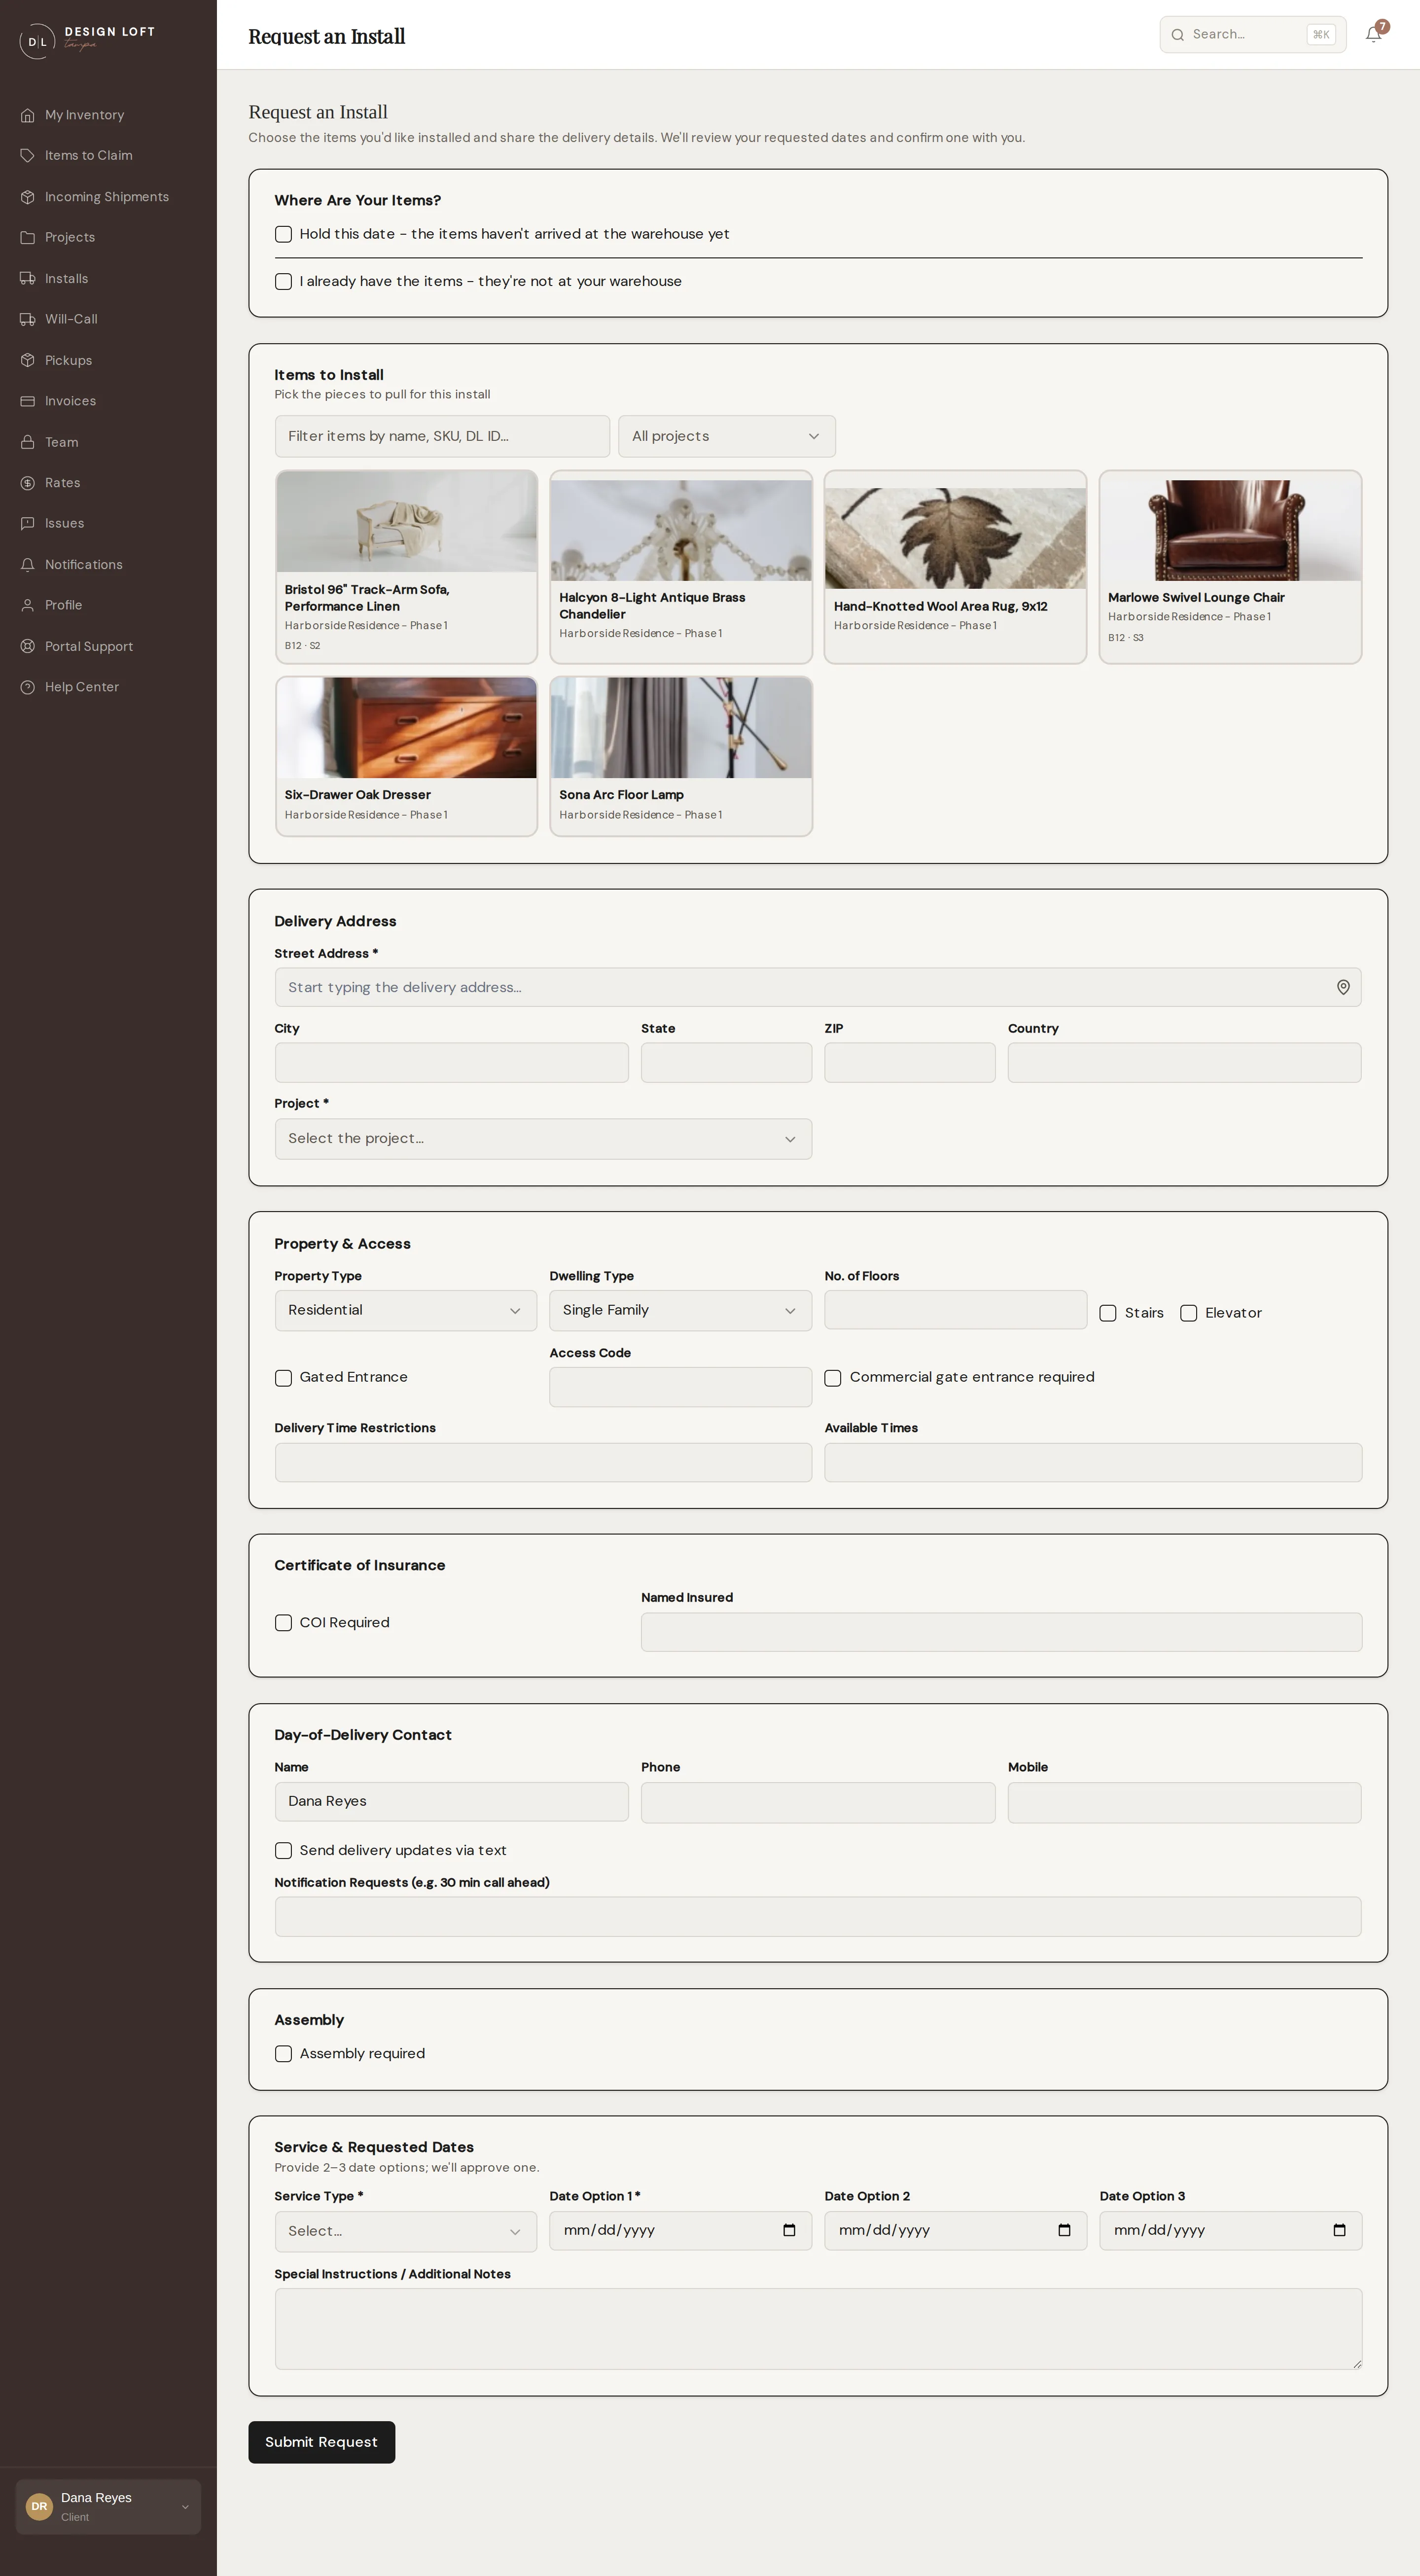
Task: Check COI Required
Action: click(284, 1623)
